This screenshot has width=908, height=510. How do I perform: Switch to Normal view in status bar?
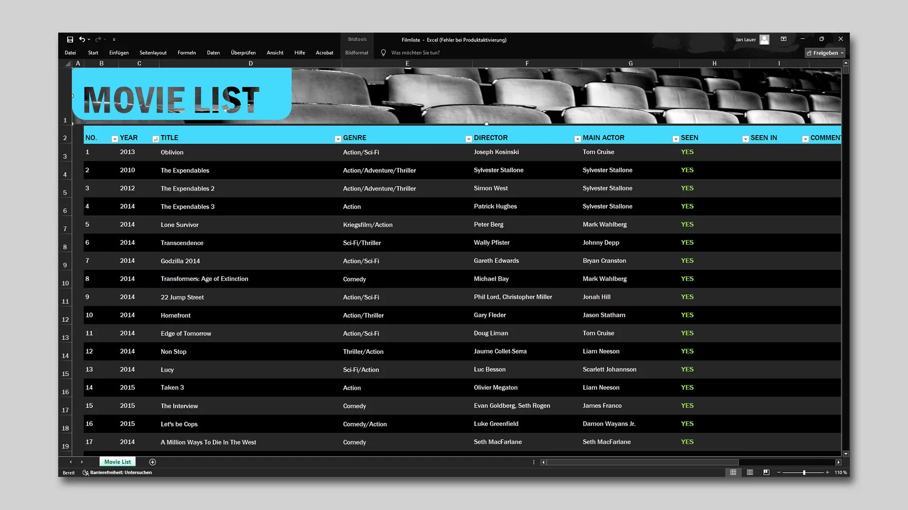(733, 472)
